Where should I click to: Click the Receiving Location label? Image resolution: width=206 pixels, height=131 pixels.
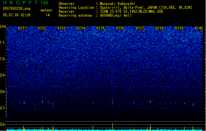click(76, 8)
